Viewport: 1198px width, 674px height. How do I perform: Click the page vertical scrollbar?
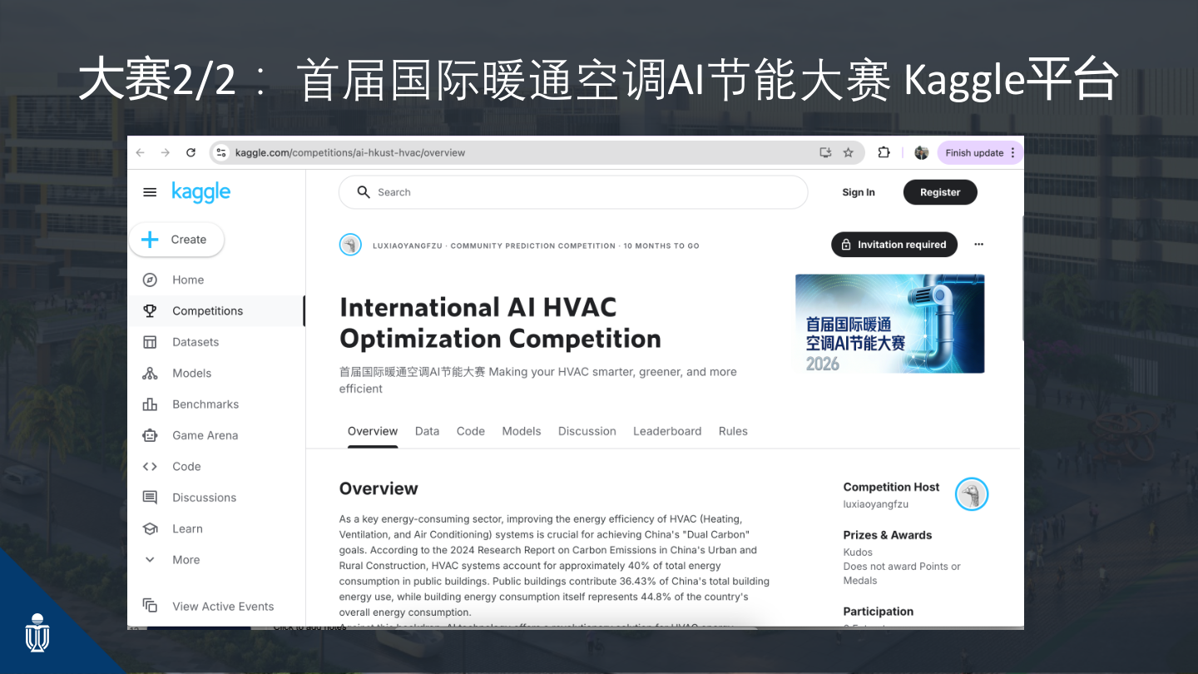pos(1022,278)
